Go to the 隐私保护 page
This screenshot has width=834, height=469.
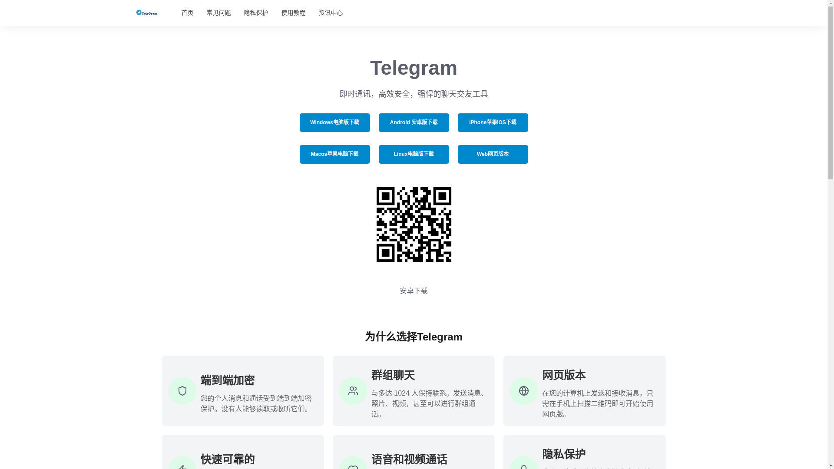point(256,13)
